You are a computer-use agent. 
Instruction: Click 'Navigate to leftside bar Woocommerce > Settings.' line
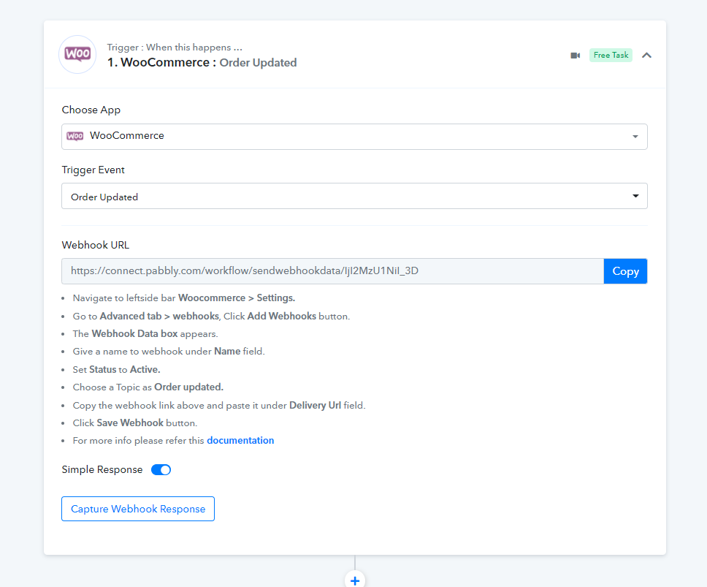coord(184,298)
